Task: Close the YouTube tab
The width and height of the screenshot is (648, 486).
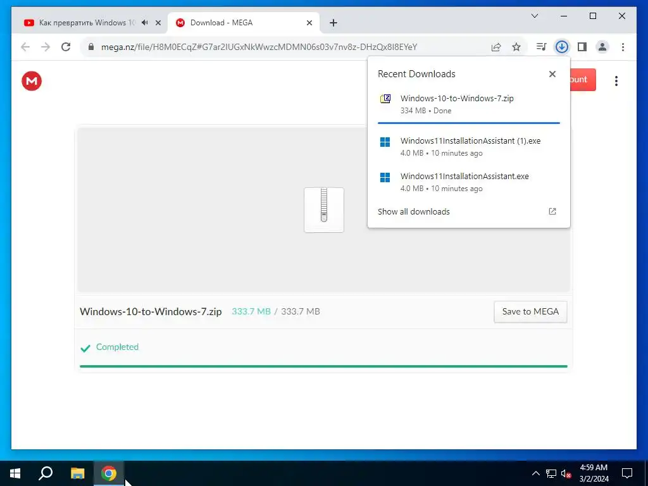Action: click(x=158, y=23)
